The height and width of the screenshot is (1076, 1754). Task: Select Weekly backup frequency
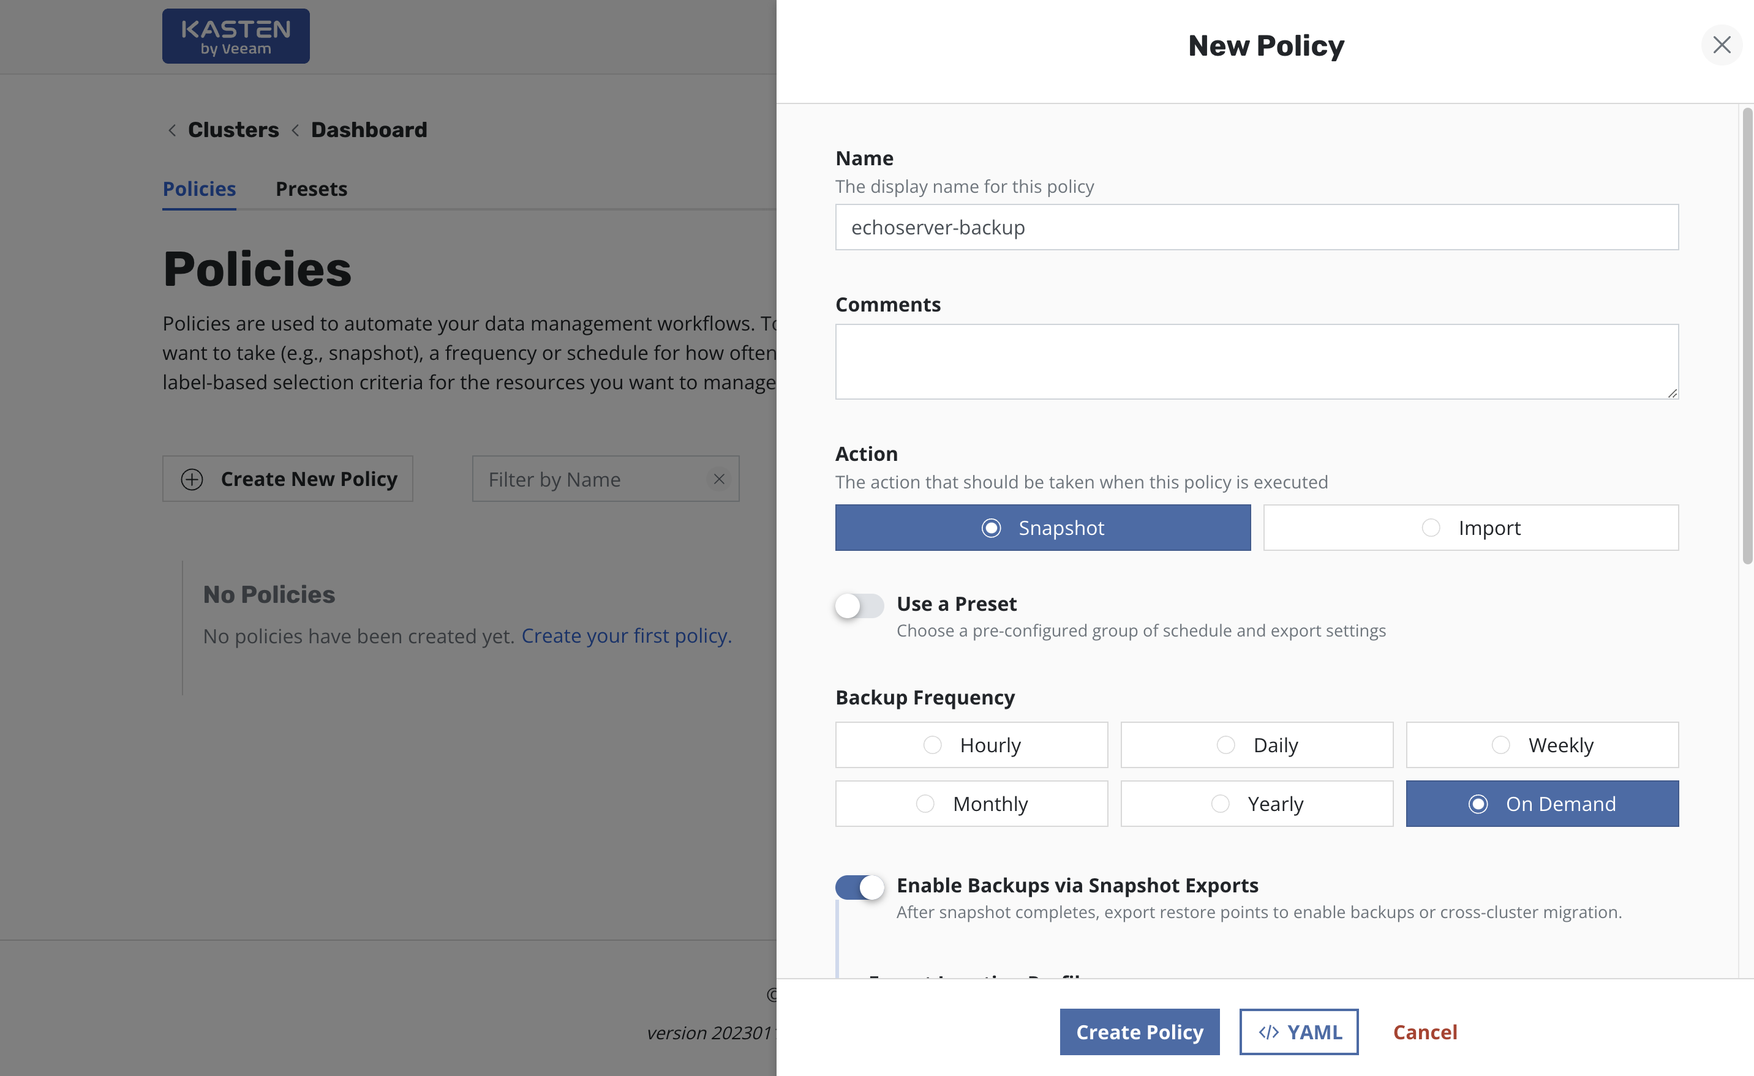tap(1542, 745)
